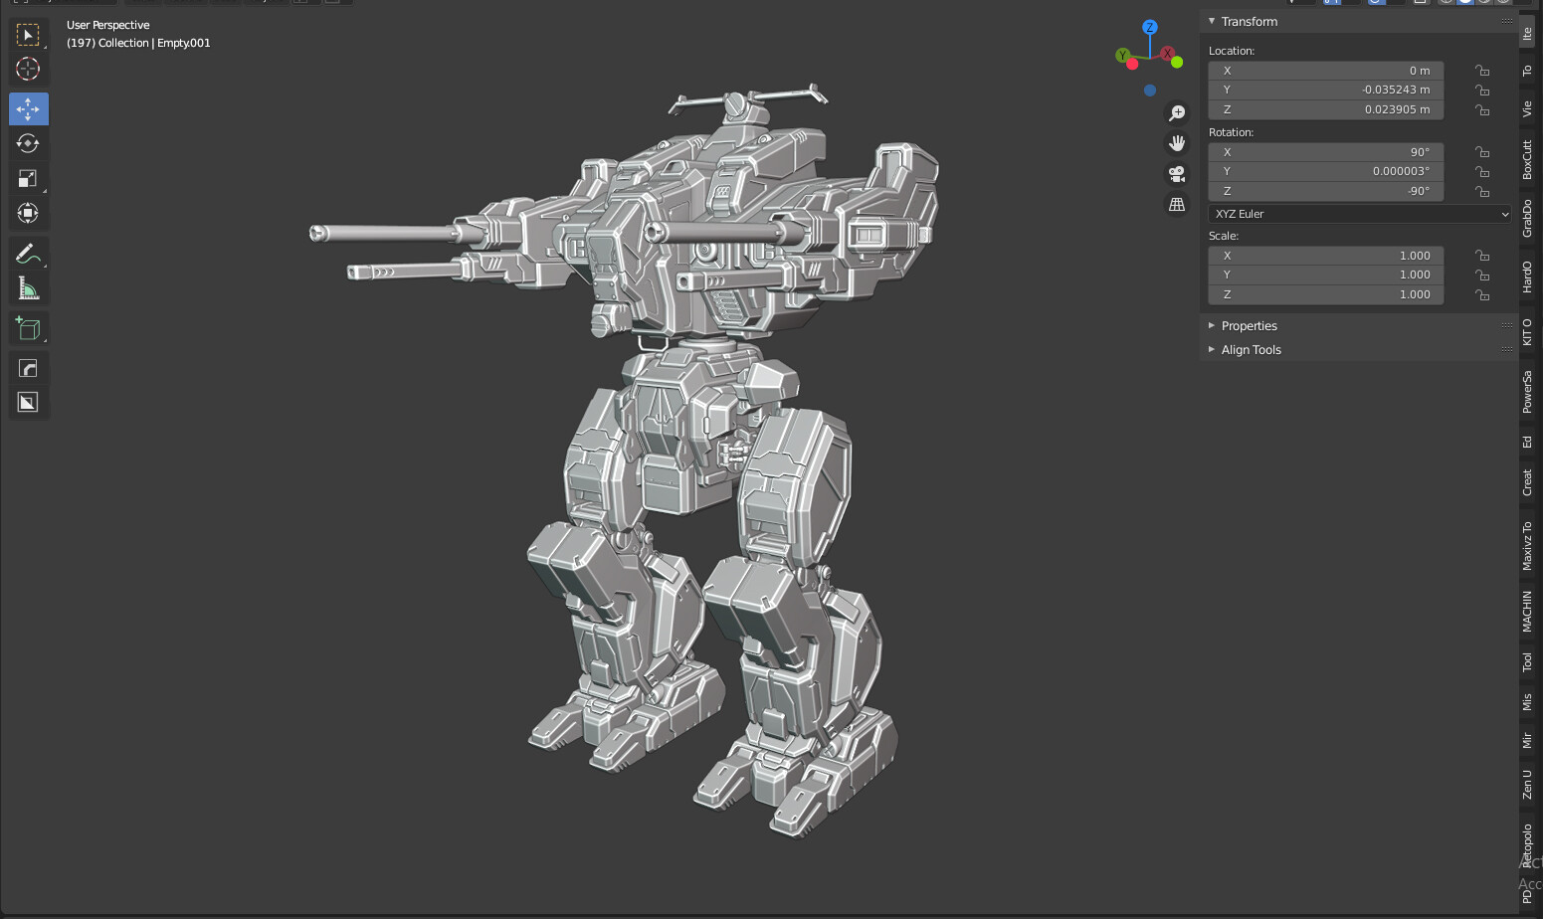Open the MACHIN sidebar tab

tap(1527, 612)
